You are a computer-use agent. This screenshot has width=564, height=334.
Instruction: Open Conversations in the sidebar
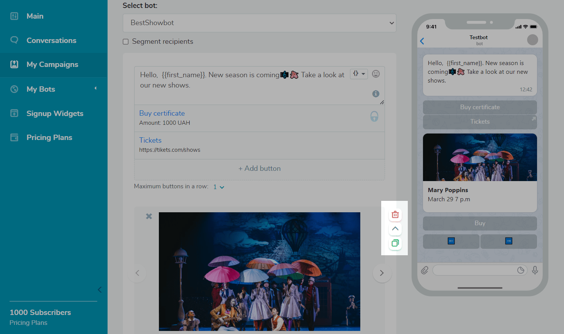[51, 40]
